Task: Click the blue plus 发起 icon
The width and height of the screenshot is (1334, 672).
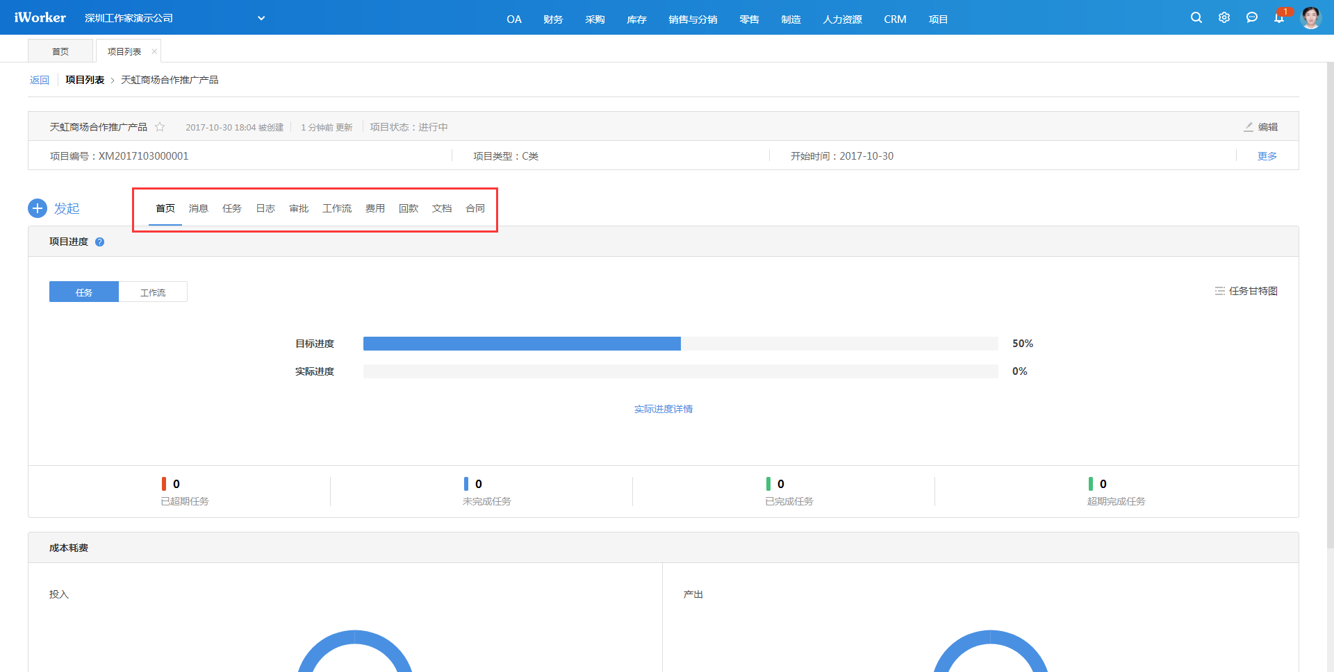Action: pos(38,208)
